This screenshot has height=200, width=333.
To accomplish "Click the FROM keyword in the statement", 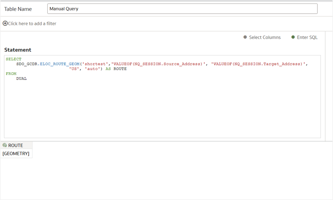I will 11,73.
